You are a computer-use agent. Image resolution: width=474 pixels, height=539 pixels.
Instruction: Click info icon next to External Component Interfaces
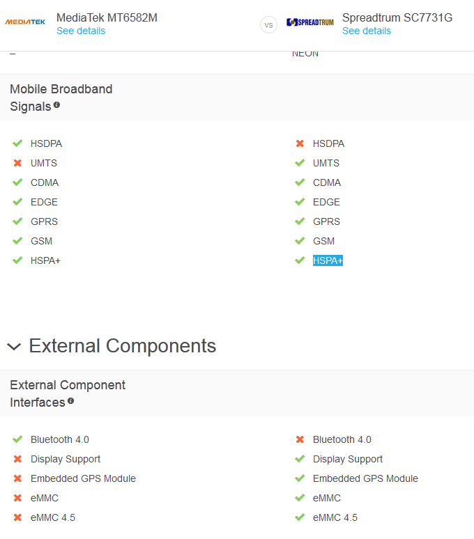(71, 401)
